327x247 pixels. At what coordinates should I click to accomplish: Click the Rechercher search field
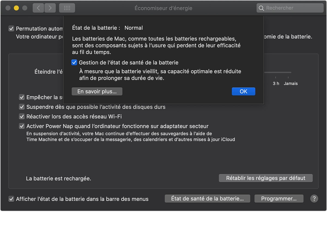coord(293,8)
